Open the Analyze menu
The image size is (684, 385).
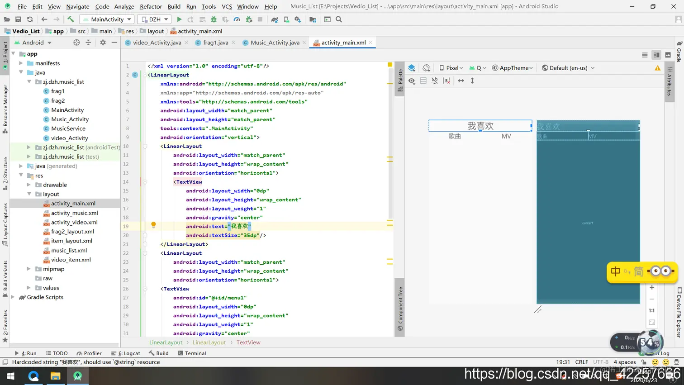[x=124, y=6]
